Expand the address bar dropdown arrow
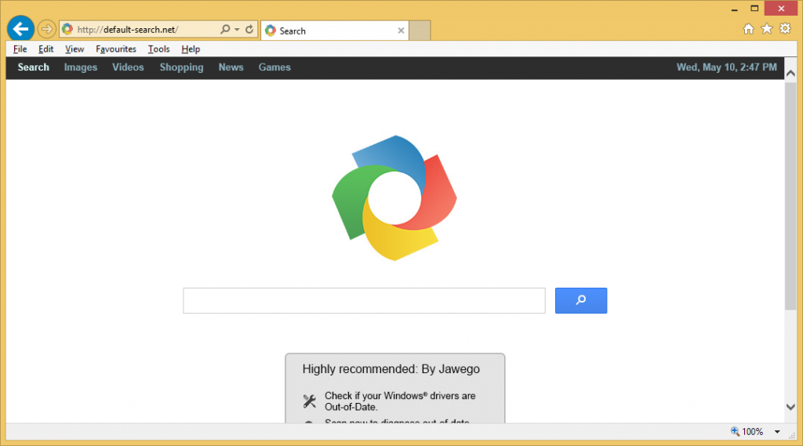Screen dimensions: 803x446 coord(237,30)
